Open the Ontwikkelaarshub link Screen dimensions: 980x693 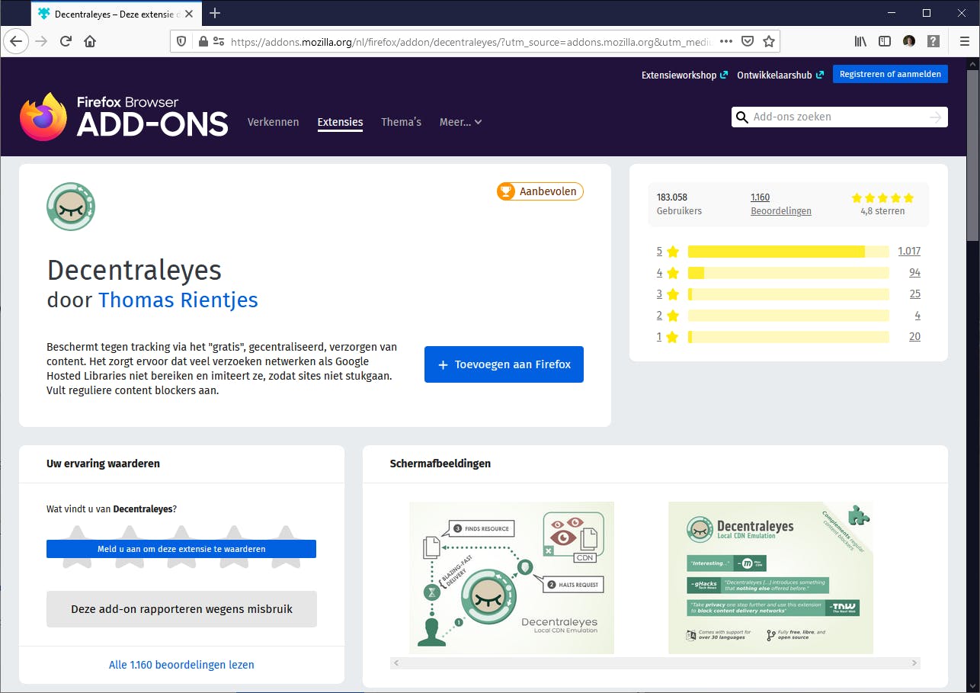coord(780,75)
